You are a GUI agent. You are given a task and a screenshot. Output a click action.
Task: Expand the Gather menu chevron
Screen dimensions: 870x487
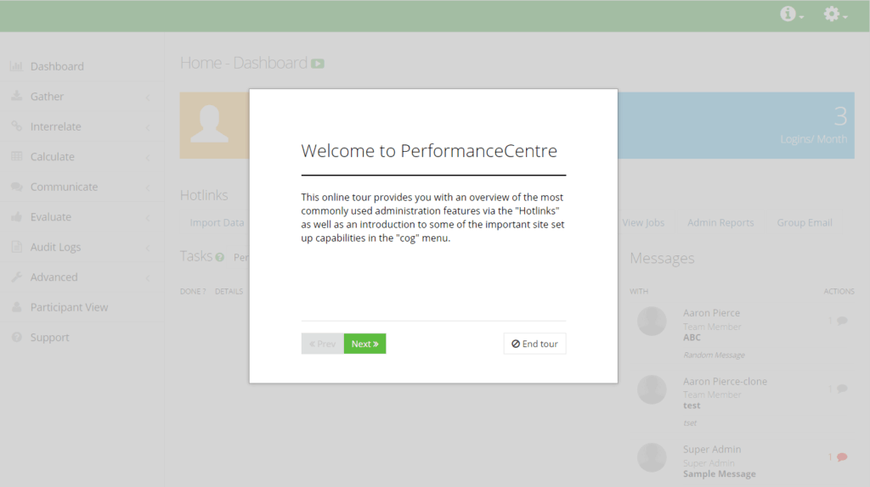(x=148, y=97)
